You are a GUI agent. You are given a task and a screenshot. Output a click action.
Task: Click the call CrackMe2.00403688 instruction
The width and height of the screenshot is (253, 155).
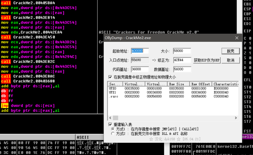[28, 81]
